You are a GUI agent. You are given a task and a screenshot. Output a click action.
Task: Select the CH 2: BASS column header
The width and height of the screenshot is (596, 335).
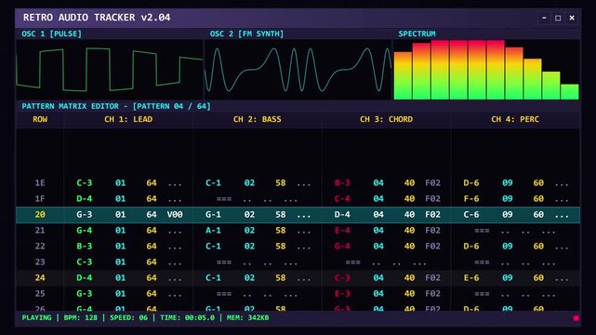point(258,119)
